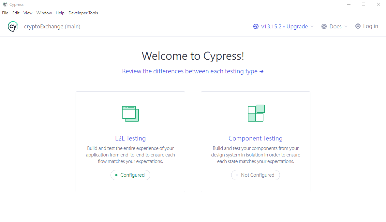
Task: Click the Configured status badge
Action: click(130, 175)
